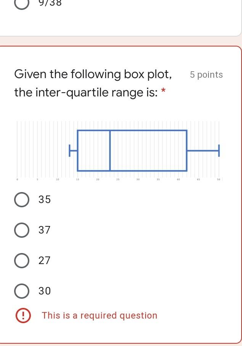
Task: Click the axis label 50 on plot
Action: [218, 179]
